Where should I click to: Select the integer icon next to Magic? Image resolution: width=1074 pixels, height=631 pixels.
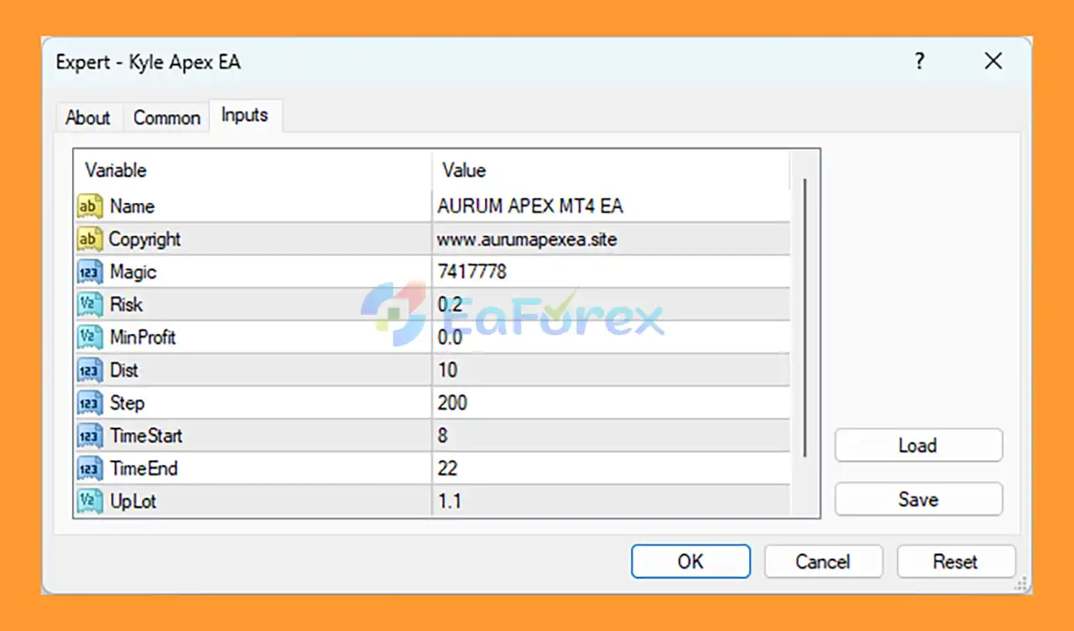90,272
